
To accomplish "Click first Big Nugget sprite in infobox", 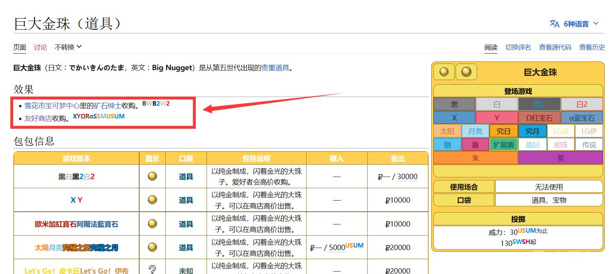I will click(444, 72).
